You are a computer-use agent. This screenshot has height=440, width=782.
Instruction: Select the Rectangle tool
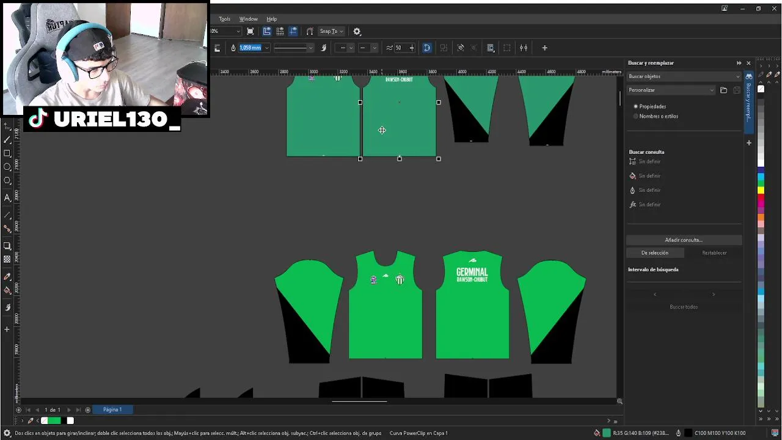[x=7, y=153]
